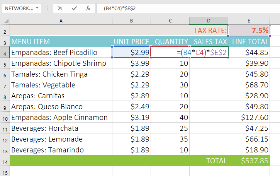
Task: Expand the Name Box dropdown arrow
Action: [37, 8]
